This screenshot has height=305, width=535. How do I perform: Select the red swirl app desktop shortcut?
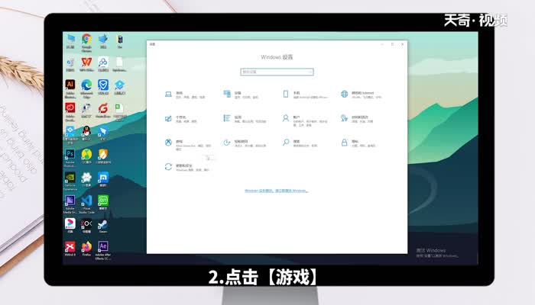coord(103,111)
